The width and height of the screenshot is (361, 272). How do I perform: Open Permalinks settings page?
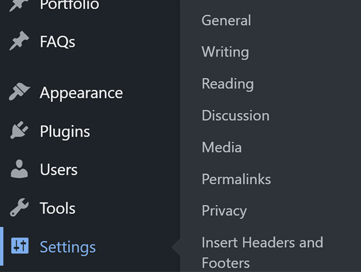236,179
